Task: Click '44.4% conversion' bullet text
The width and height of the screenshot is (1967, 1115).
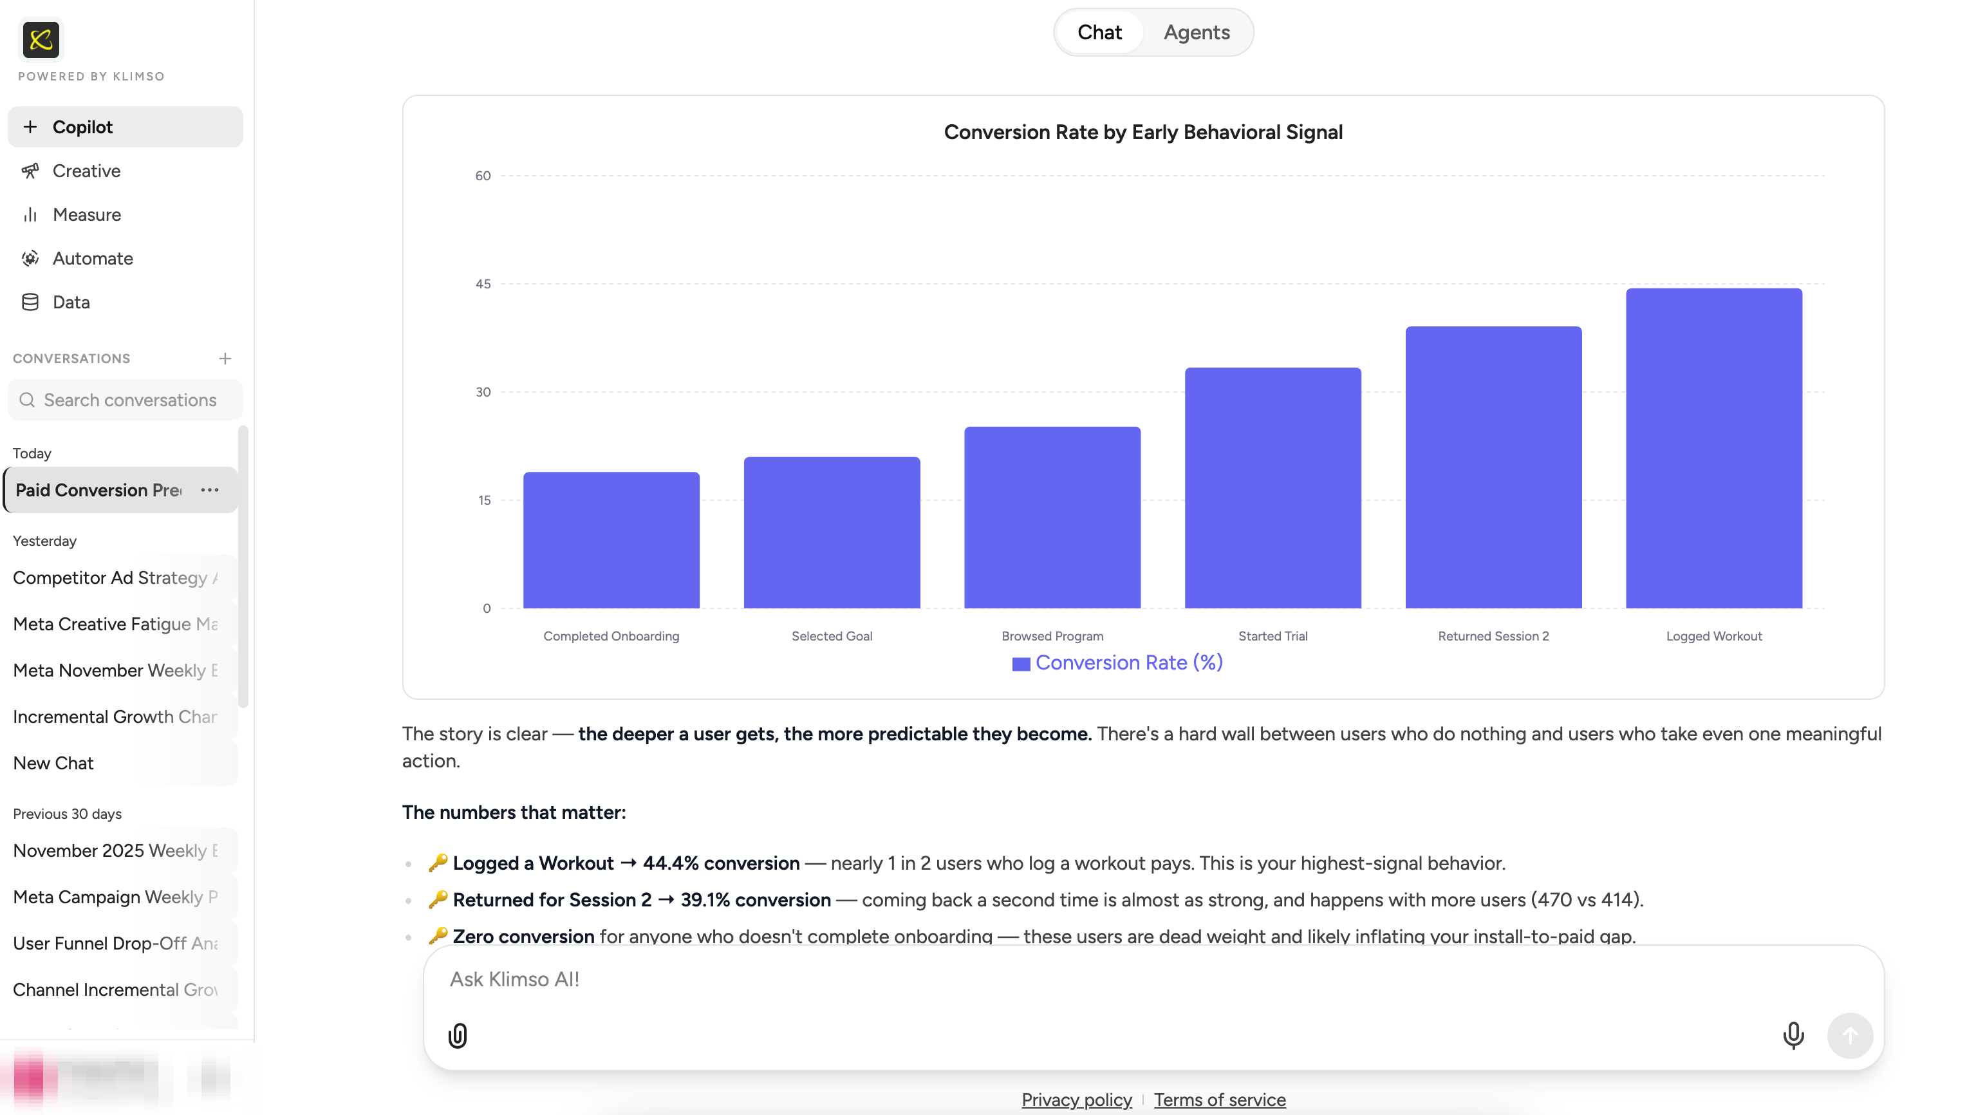Action: [x=720, y=863]
